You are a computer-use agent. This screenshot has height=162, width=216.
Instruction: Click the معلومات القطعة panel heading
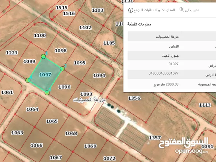[x=139, y=24]
